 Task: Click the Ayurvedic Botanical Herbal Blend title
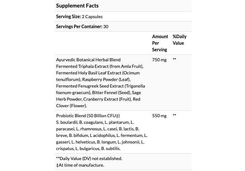click(88, 60)
